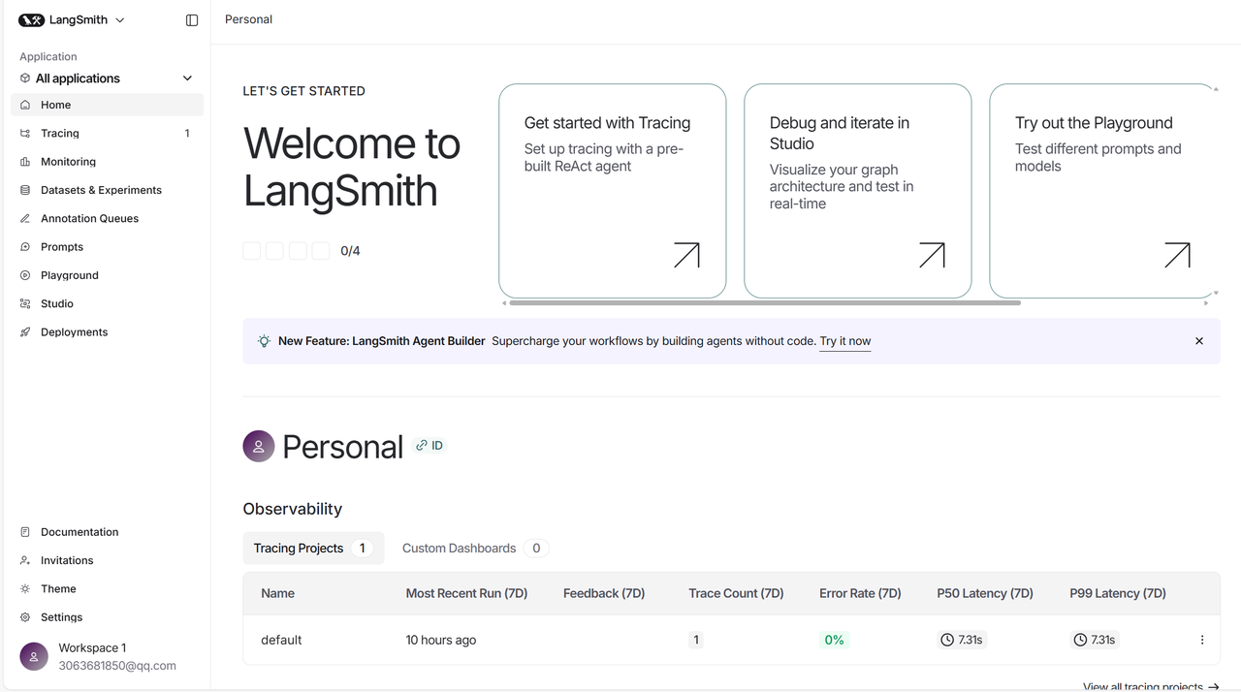This screenshot has width=1241, height=692.
Task: Open the Settings page
Action: coord(107,617)
